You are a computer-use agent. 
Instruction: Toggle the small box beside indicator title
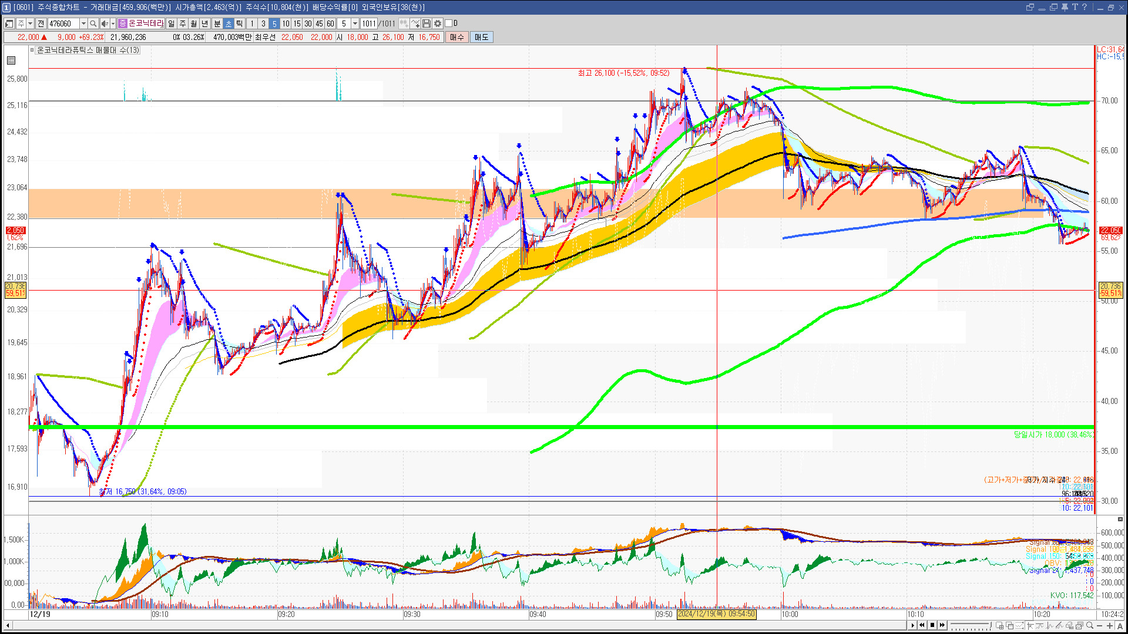(32, 50)
